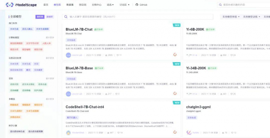Select the 视觉分割 tag under 计算机视觉
This screenshot has width=270, height=138.
[x=38, y=49]
